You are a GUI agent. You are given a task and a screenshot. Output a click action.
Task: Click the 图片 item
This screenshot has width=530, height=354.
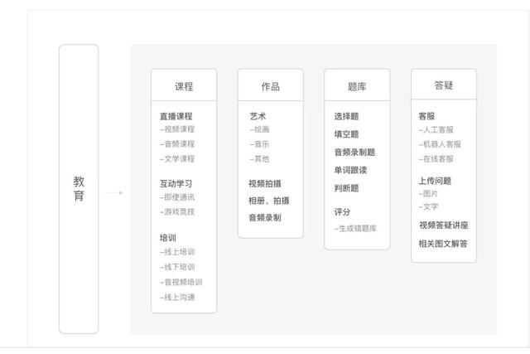pyautogui.click(x=428, y=194)
